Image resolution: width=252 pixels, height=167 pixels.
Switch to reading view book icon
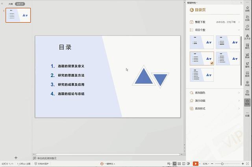(183, 163)
